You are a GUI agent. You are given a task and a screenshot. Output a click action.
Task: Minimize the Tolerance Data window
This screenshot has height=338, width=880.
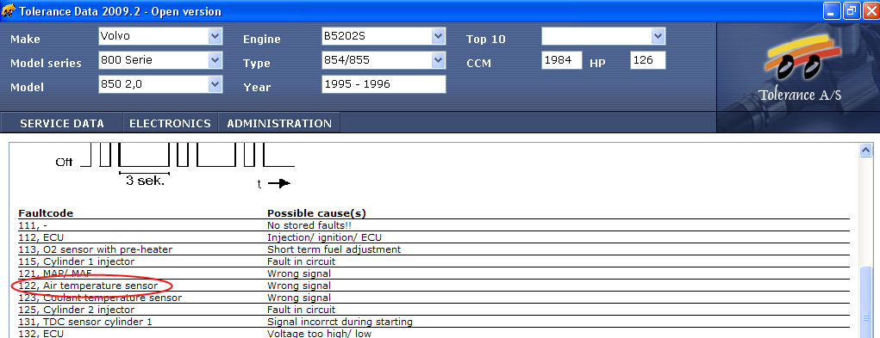click(833, 10)
